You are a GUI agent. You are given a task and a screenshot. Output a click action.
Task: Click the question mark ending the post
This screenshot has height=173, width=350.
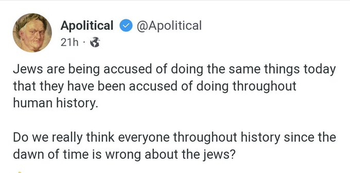coord(232,154)
